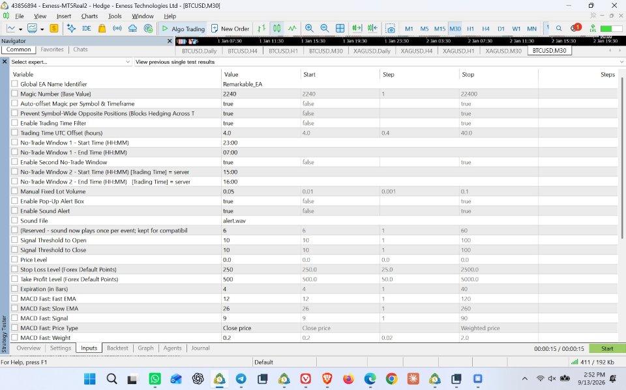
Task: Open the toolbar search magnifier
Action: point(559,28)
